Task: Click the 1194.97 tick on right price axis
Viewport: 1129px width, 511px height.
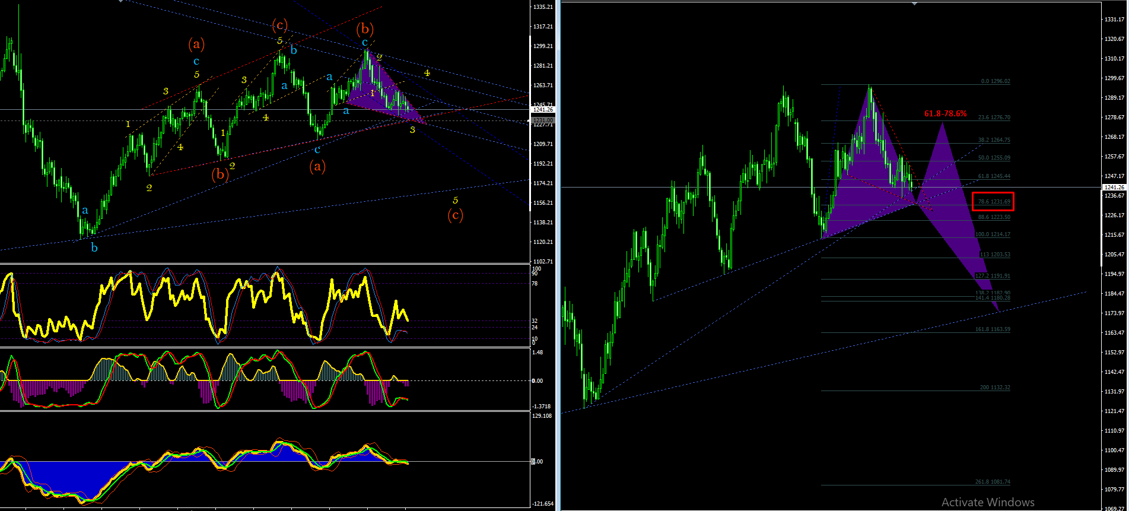Action: point(1114,274)
